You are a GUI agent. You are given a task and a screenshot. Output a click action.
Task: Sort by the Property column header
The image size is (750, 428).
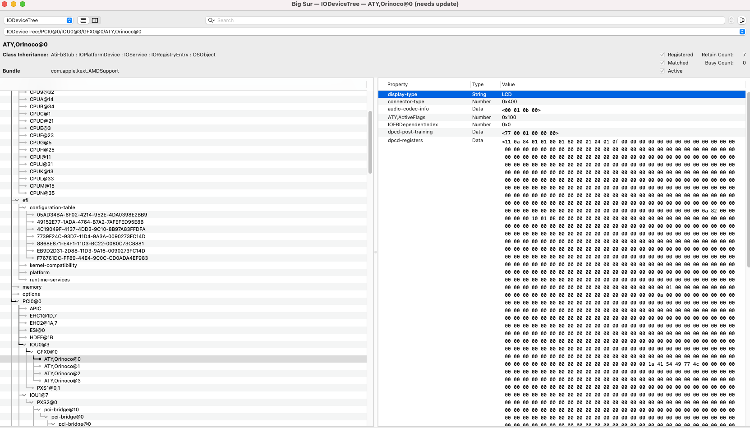(397, 84)
